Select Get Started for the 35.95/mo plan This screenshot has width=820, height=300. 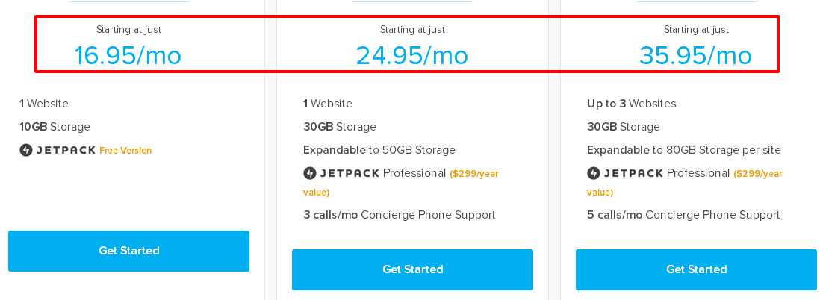[x=697, y=269]
